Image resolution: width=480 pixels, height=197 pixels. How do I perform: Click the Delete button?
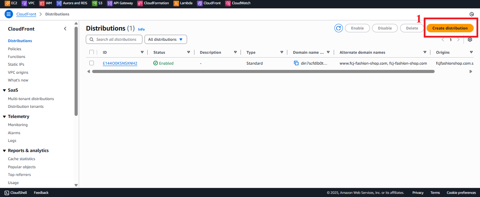click(x=412, y=28)
